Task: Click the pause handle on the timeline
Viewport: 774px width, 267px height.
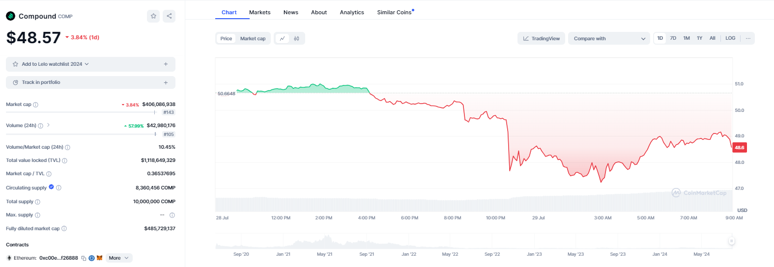Action: 731,241
